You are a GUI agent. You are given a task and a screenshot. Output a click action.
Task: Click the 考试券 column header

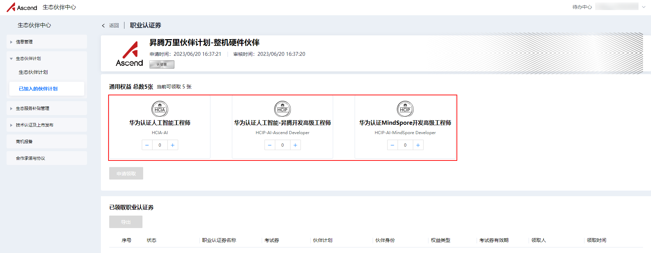(x=272, y=240)
